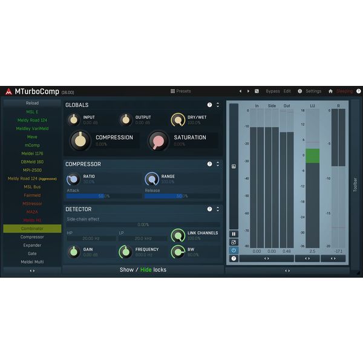Click arrows under R meter
The width and height of the screenshot is (363, 363).
[333, 258]
